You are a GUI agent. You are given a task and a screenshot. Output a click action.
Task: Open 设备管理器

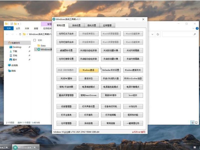[x=66, y=106]
